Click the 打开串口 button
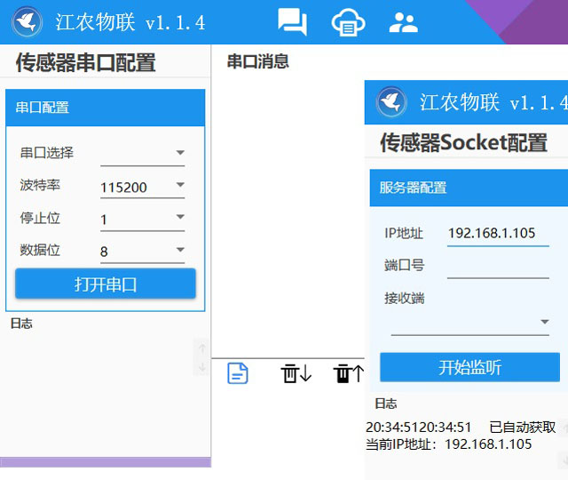Image resolution: width=568 pixels, height=480 pixels. coord(106,284)
